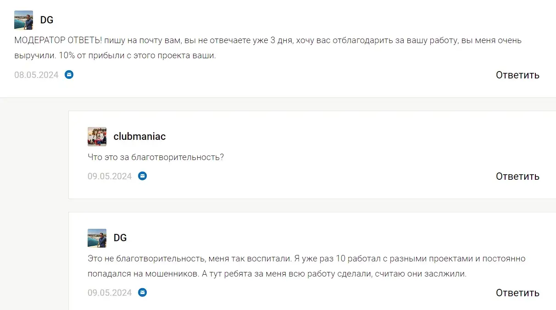Open the username DG at the top
This screenshot has width=556, height=310.
(47, 20)
